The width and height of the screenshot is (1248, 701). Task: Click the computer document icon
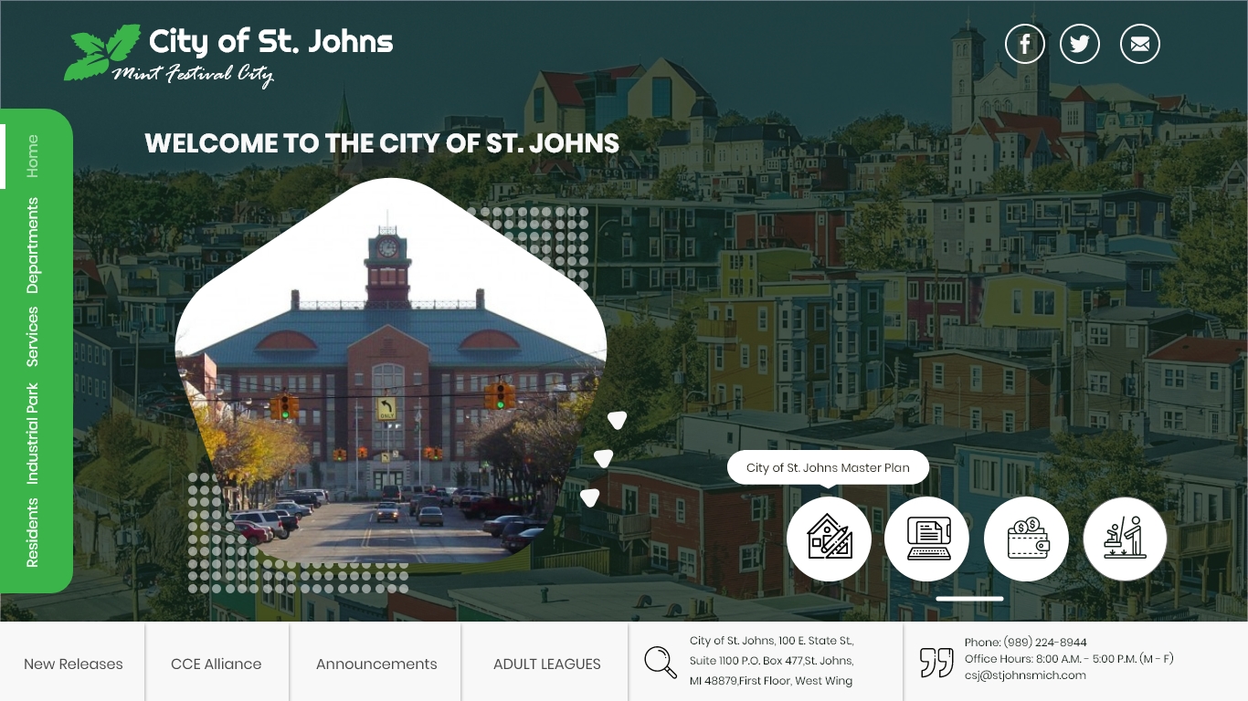click(926, 539)
